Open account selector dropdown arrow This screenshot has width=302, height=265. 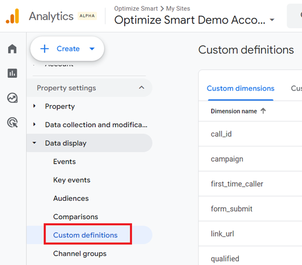pos(272,20)
